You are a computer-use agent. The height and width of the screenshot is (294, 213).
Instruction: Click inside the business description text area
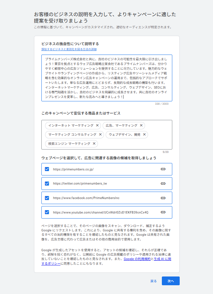[107, 77]
